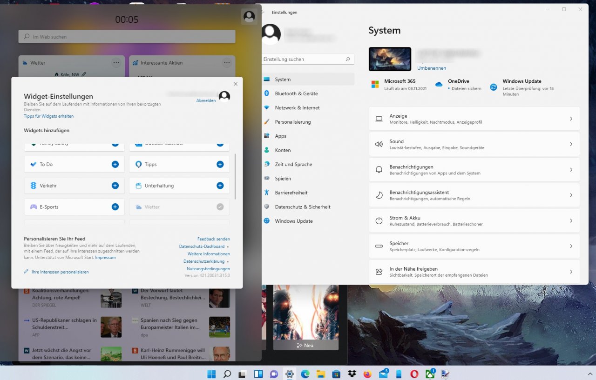Click the Abmelden link in widget settings
Image resolution: width=596 pixels, height=380 pixels.
pyautogui.click(x=206, y=100)
